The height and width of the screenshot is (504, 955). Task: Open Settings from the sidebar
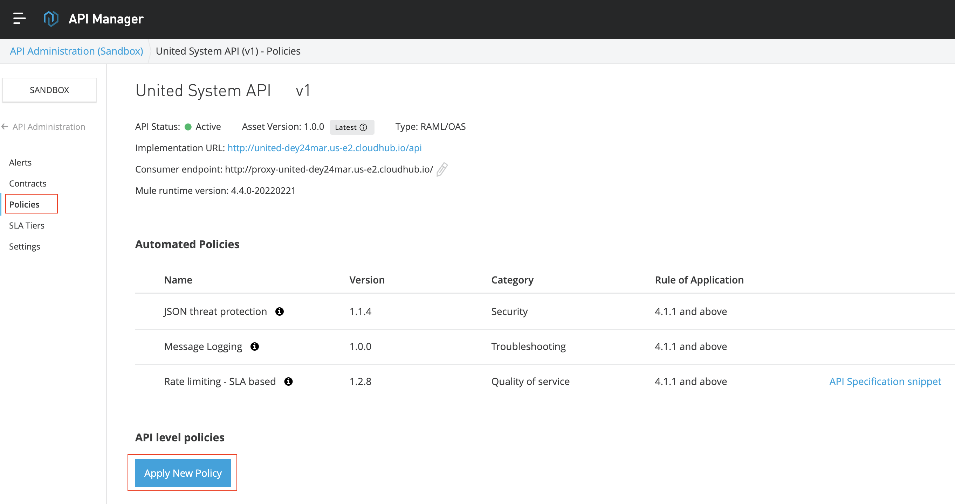pos(24,246)
